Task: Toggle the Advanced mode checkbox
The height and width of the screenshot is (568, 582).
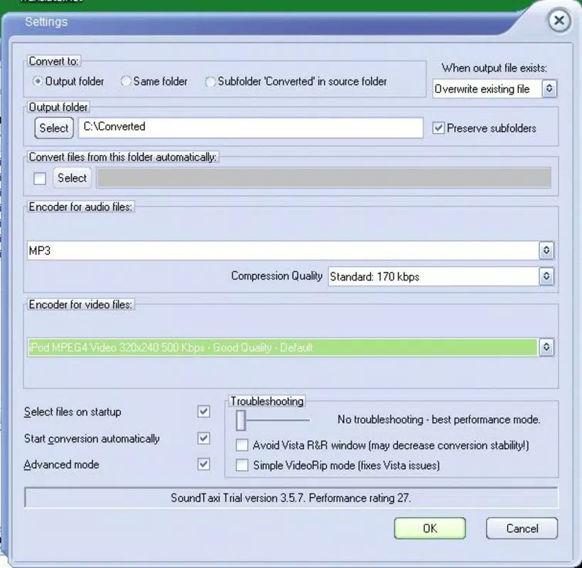Action: click(x=203, y=464)
